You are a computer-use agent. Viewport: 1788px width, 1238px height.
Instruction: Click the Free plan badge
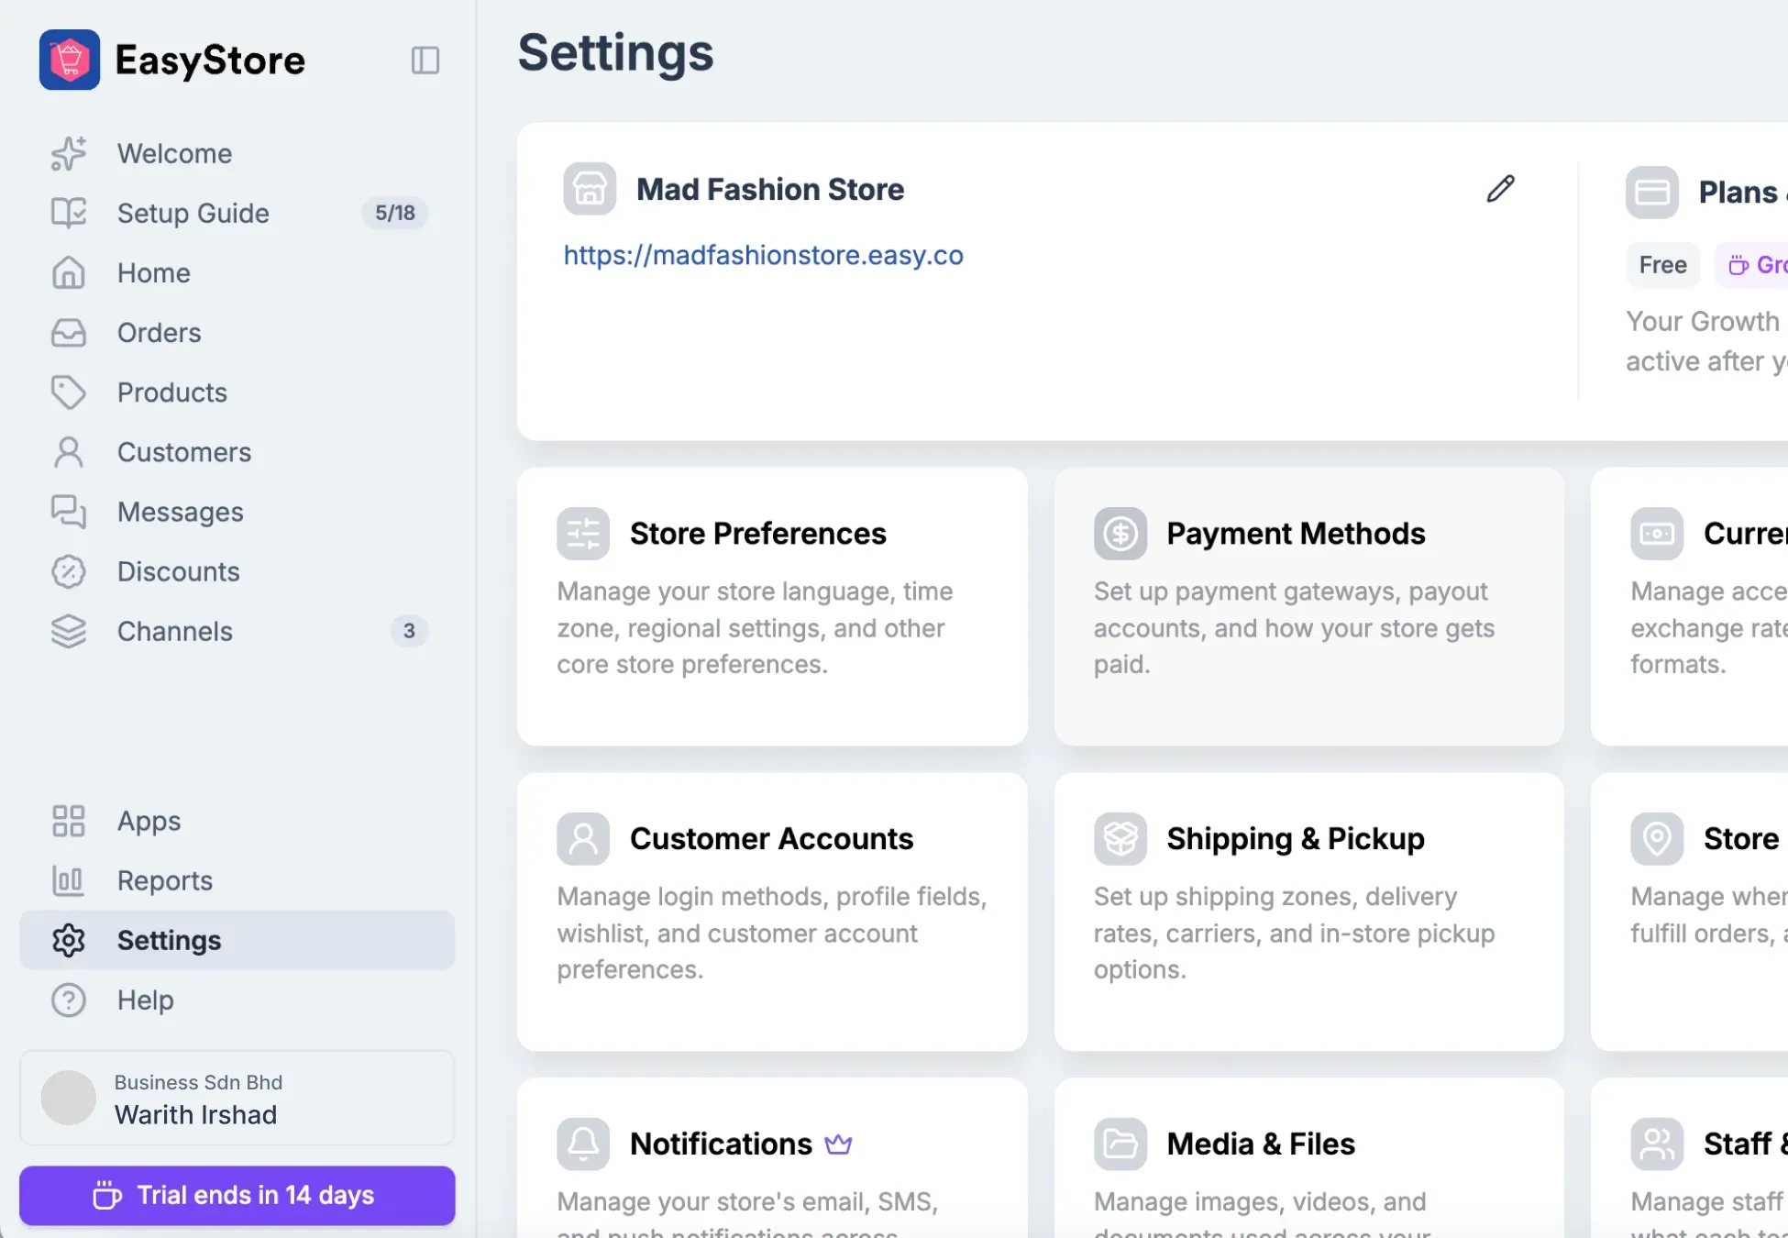pos(1662,265)
